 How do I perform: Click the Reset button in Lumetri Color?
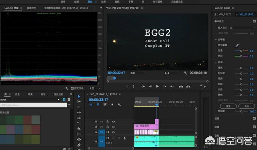(228, 106)
